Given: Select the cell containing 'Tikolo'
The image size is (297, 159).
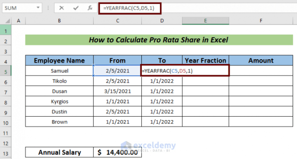Looking at the screenshot, I should click(x=59, y=81).
